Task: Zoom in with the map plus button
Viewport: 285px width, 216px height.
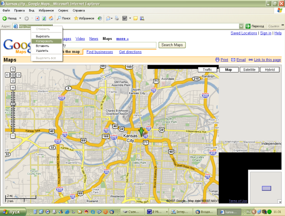Action: pyautogui.click(x=13, y=88)
